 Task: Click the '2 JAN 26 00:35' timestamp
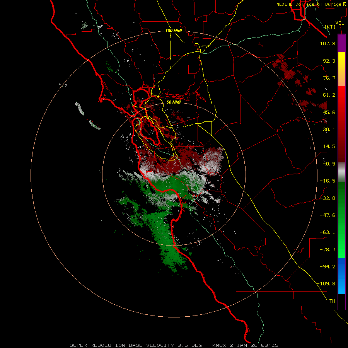click(254, 345)
